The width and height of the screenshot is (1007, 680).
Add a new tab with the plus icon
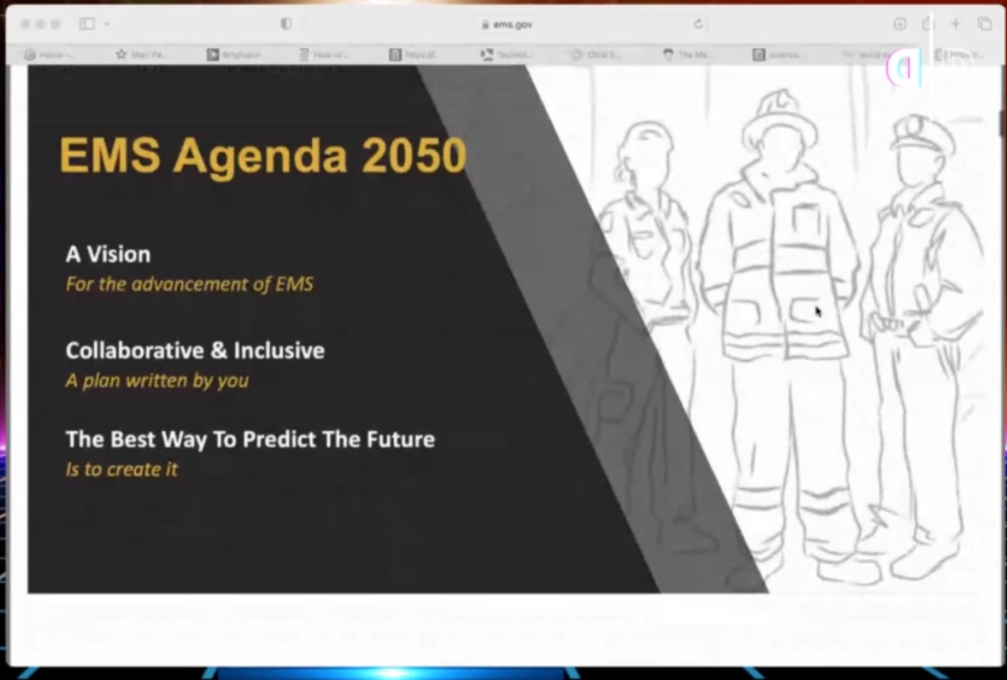coord(955,24)
